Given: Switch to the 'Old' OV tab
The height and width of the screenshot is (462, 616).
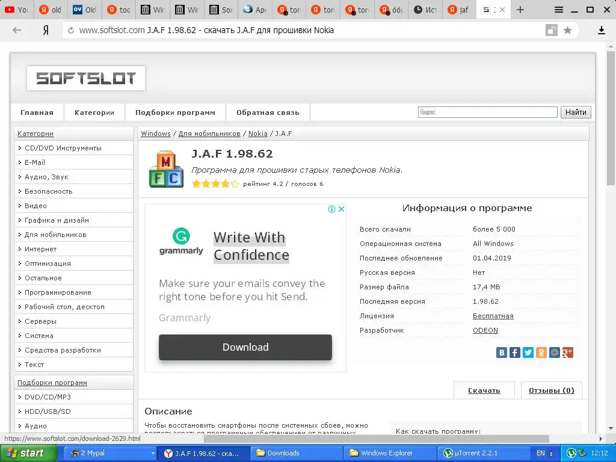Looking at the screenshot, I should point(84,10).
